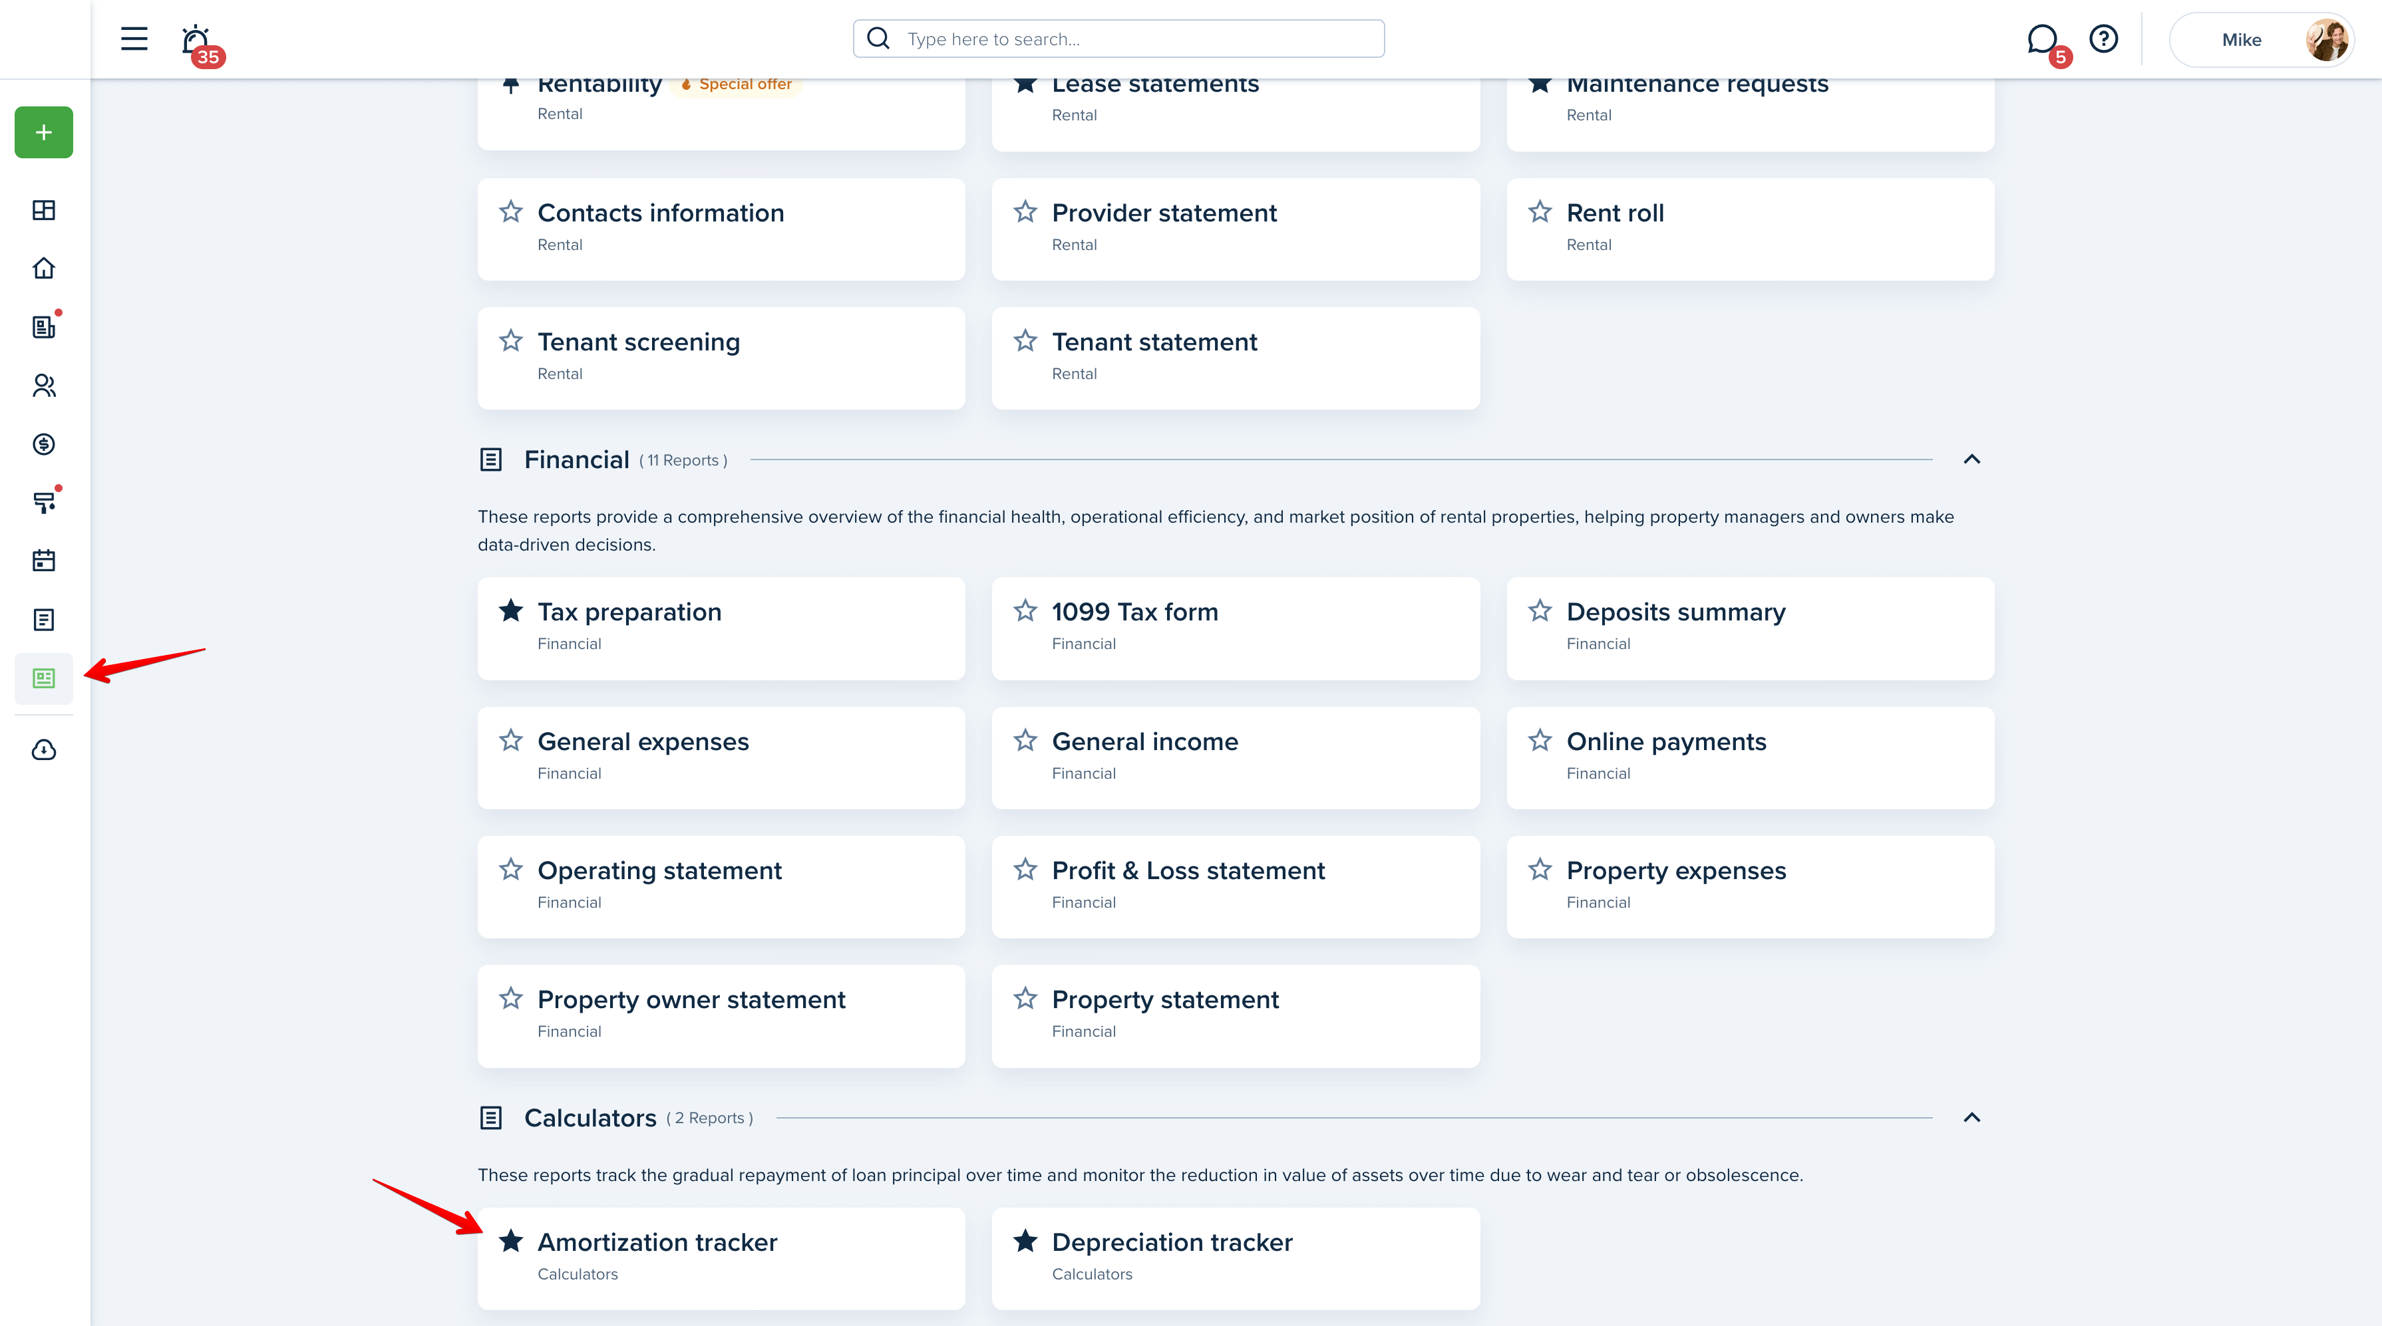
Task: Open the Provider statement report
Action: tap(1236, 229)
